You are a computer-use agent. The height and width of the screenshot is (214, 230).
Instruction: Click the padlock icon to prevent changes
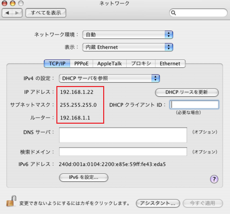point(11,201)
